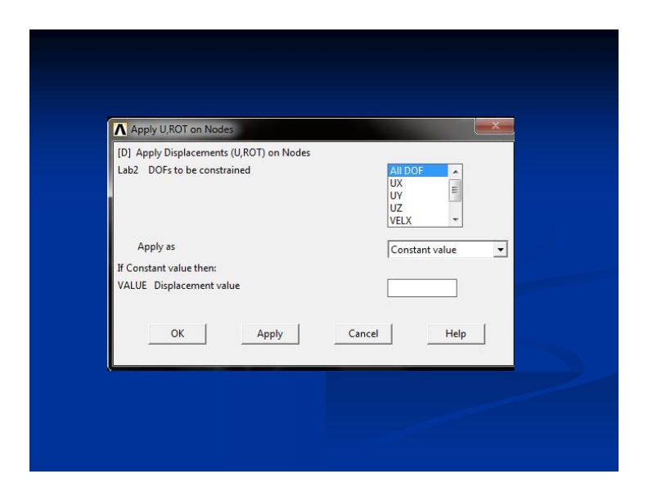The image size is (648, 501).
Task: Select UX in the DOFs list
Action: pyautogui.click(x=416, y=183)
